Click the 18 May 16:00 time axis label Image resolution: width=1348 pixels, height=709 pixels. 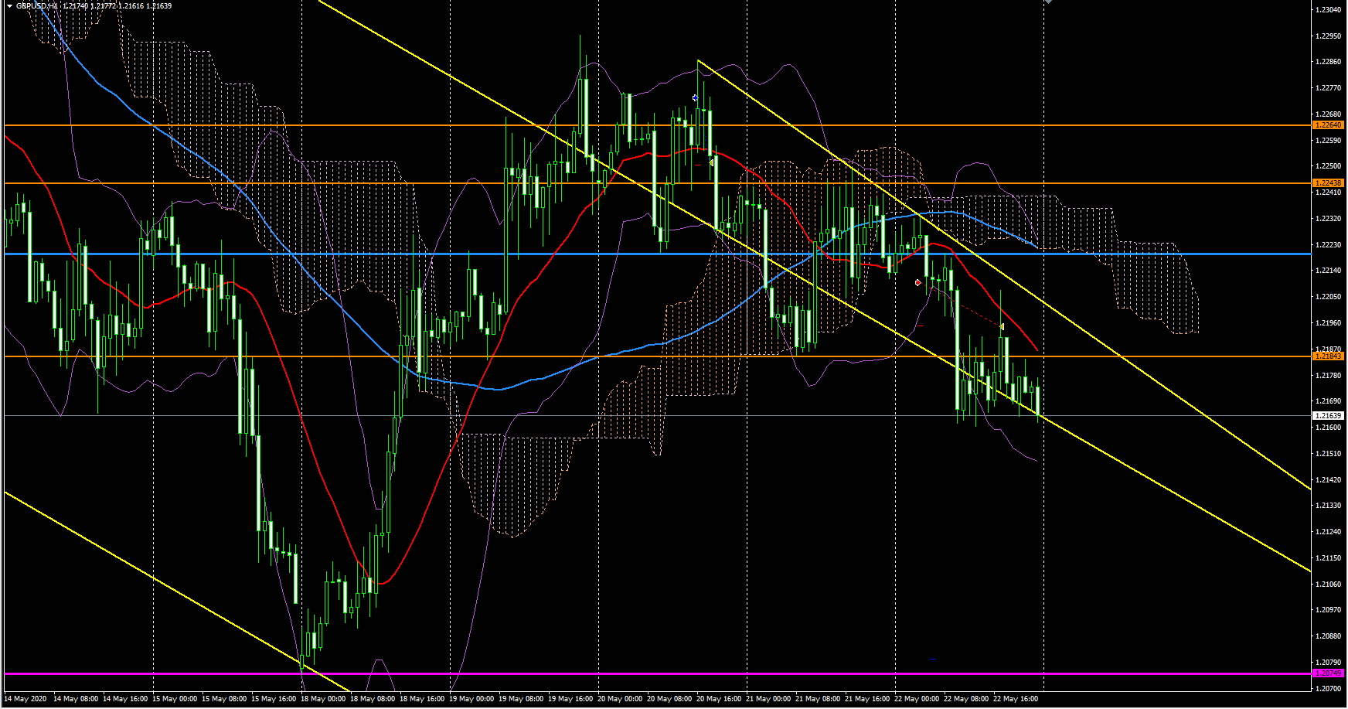point(422,699)
